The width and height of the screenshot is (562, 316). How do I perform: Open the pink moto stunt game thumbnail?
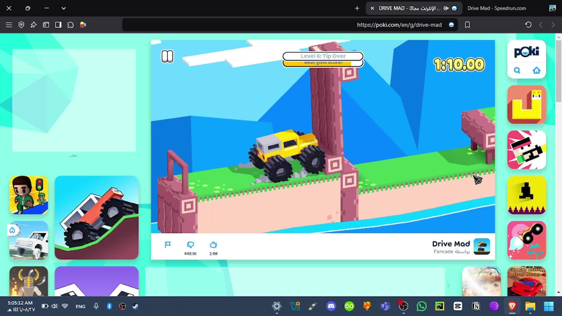point(527,240)
